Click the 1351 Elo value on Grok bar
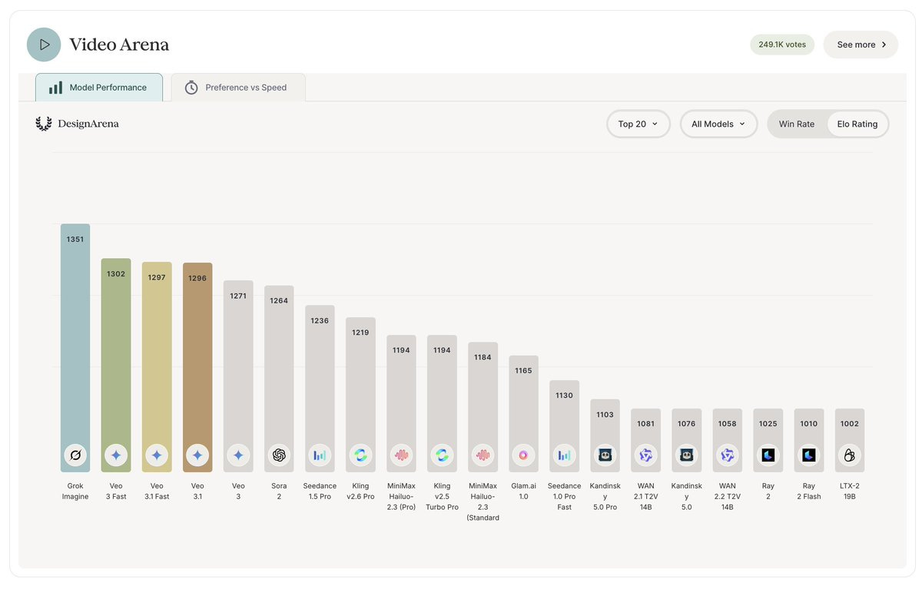Screen dimensions: 922x589 tap(75, 240)
